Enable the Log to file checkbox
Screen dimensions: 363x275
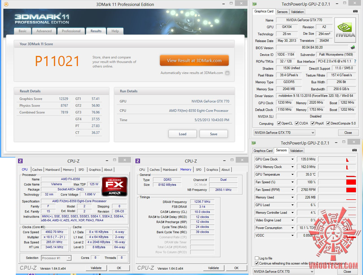(x=257, y=258)
